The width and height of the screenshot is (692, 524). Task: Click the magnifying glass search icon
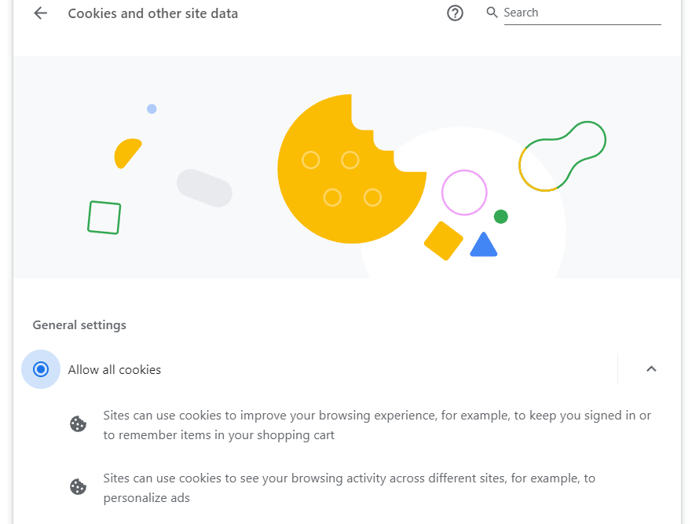coord(492,13)
